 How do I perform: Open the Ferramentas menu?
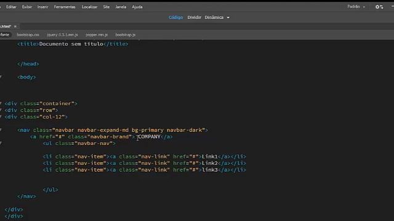pyautogui.click(x=65, y=7)
